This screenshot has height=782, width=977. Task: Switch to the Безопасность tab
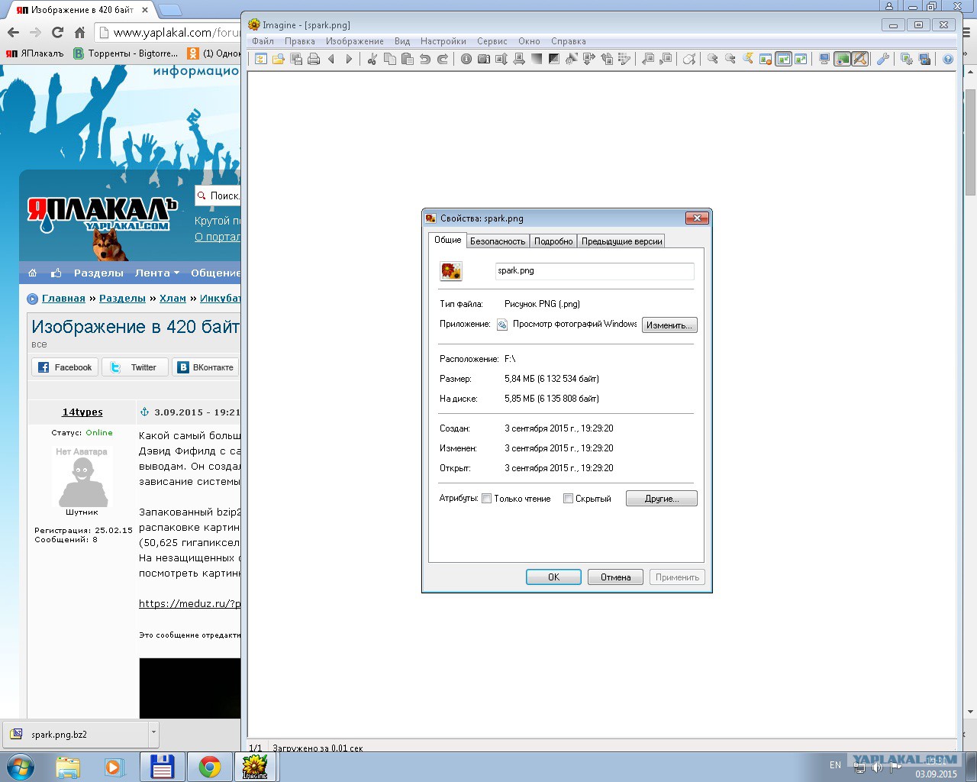click(x=498, y=241)
